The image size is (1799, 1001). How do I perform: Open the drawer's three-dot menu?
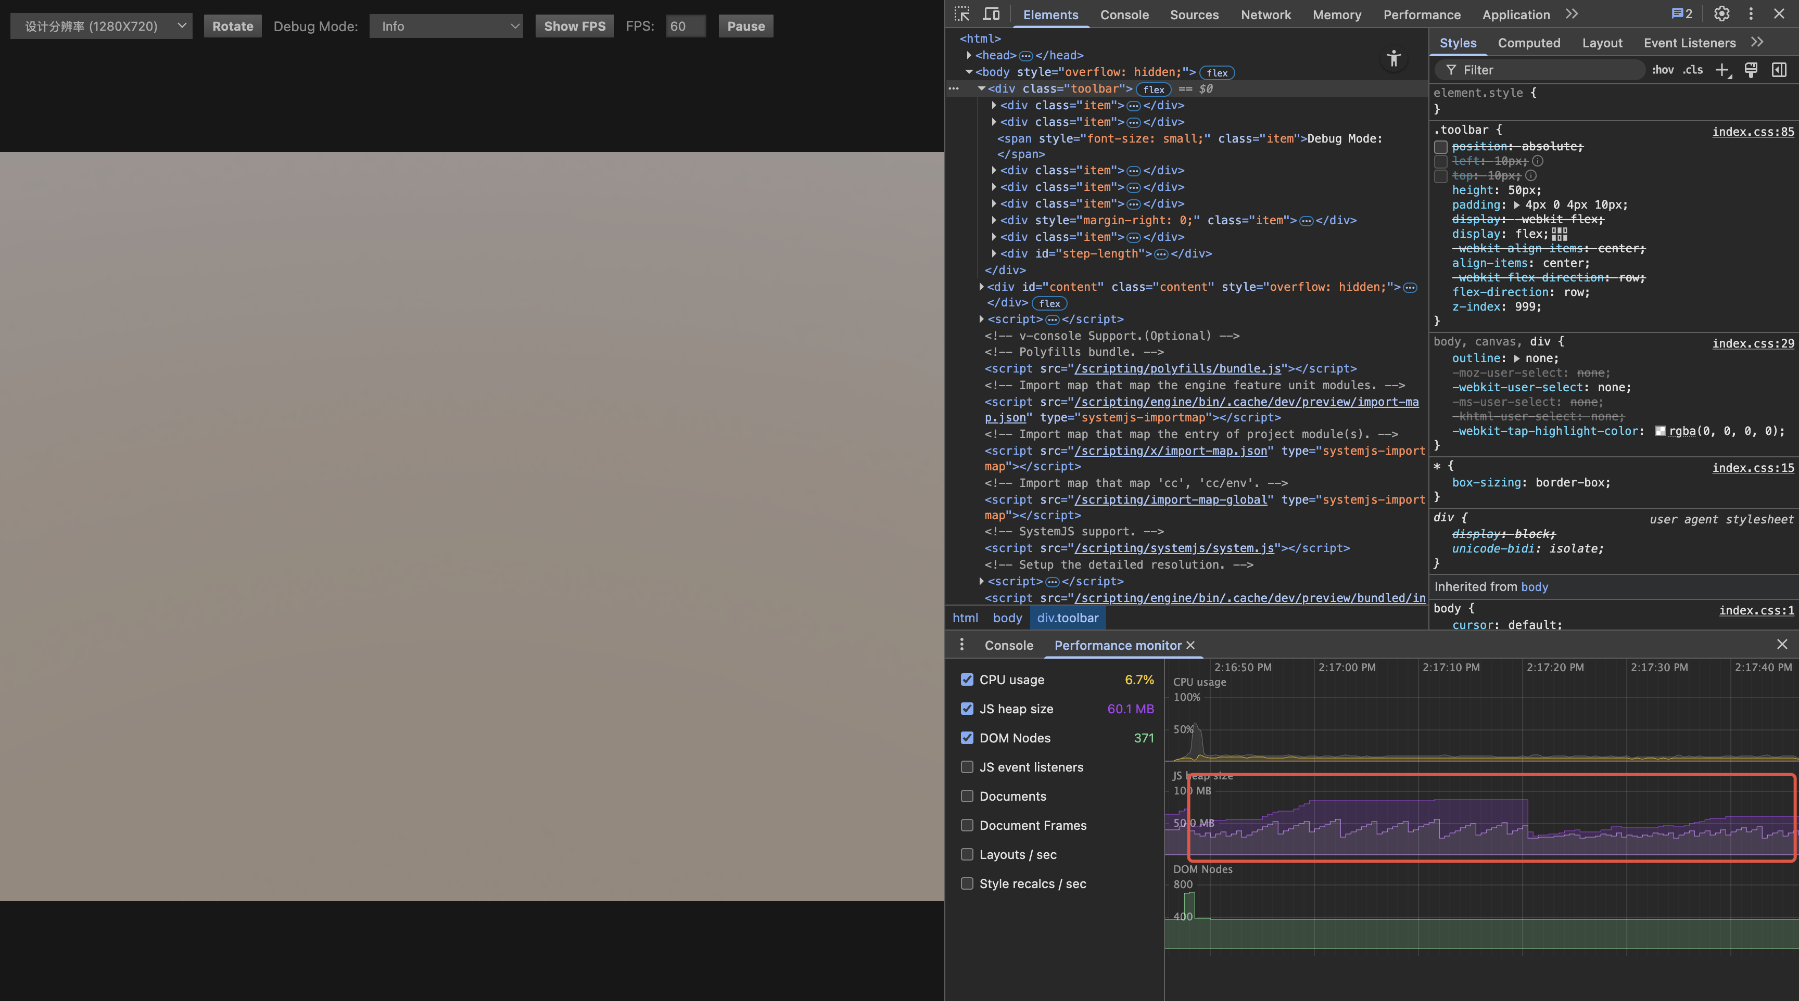tap(961, 645)
